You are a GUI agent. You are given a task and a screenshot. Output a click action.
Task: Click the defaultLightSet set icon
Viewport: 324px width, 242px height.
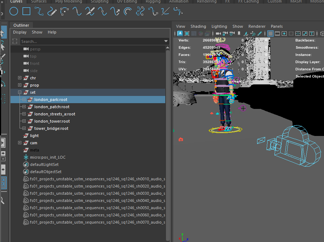click(x=26, y=164)
